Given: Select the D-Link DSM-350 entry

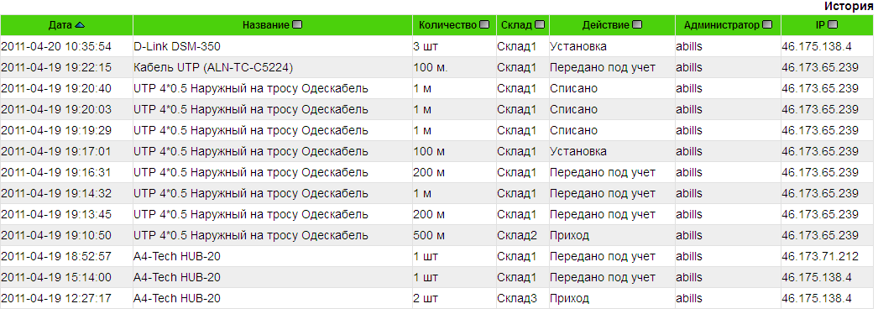Looking at the screenshot, I should [177, 46].
